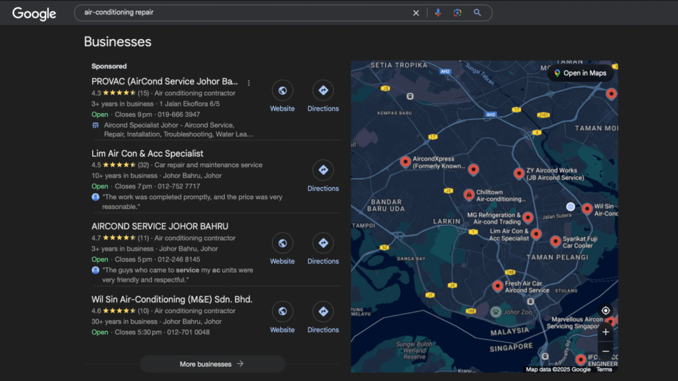Open PROVAC listing more options menu

coord(249,83)
